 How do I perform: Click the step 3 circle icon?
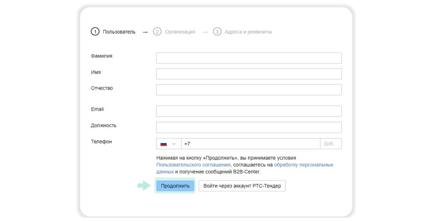217,32
